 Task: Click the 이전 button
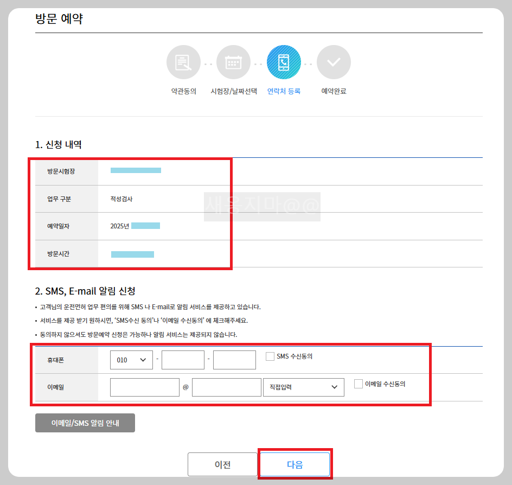click(x=223, y=464)
